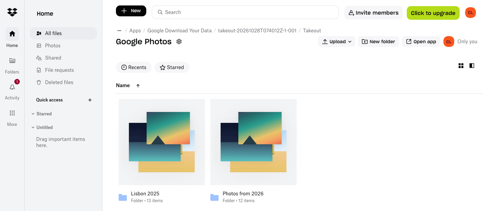Image resolution: width=491 pixels, height=211 pixels.
Task: Open account avatar menu top right
Action: point(471,13)
